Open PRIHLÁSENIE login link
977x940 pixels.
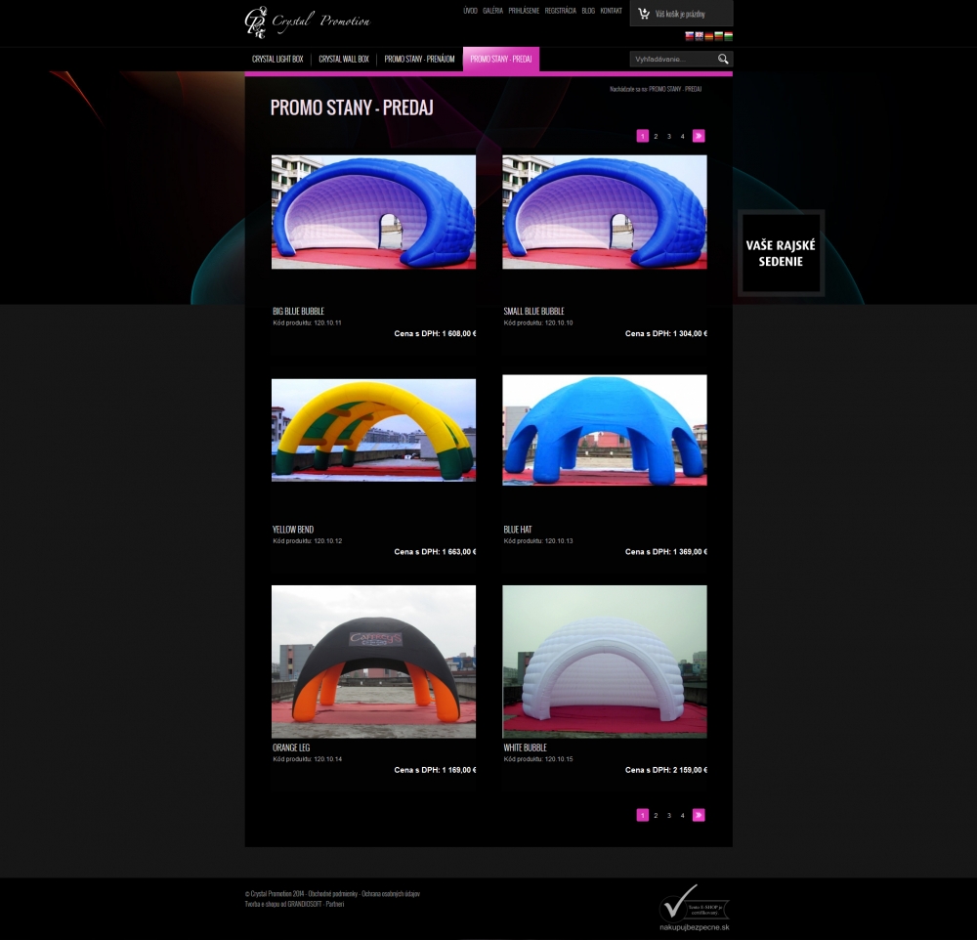click(524, 11)
